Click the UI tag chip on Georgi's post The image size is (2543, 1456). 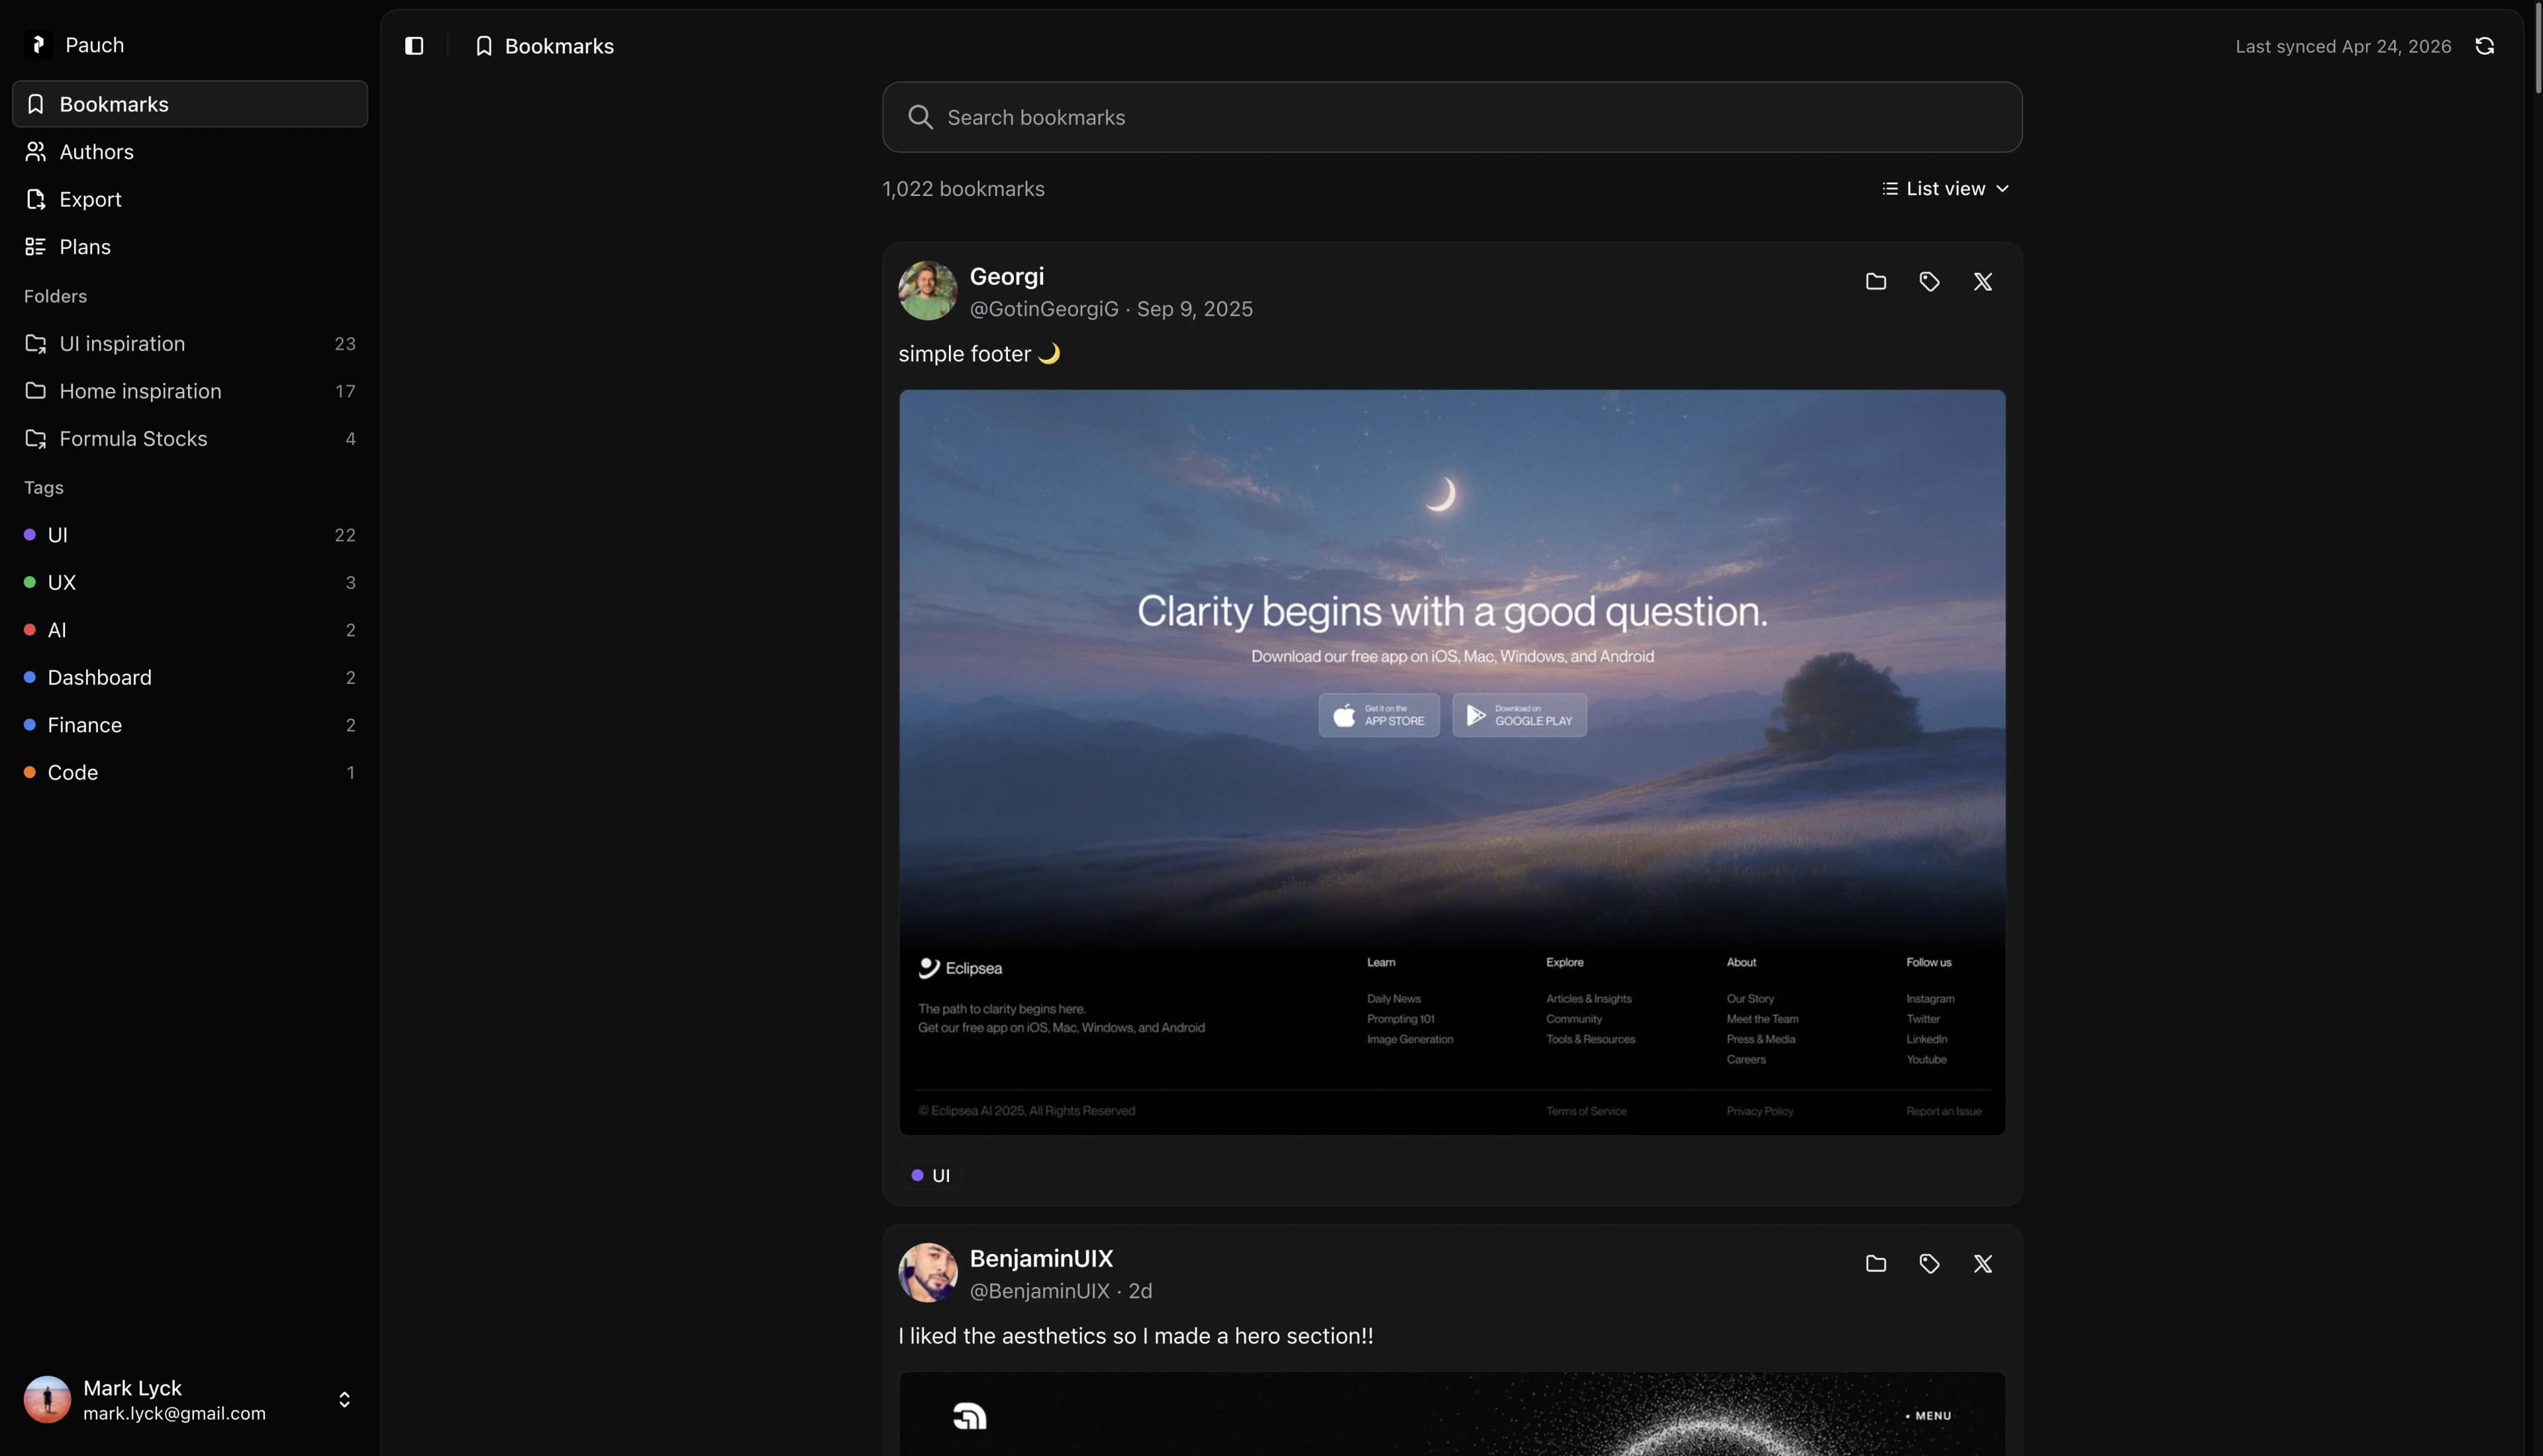tap(931, 1175)
